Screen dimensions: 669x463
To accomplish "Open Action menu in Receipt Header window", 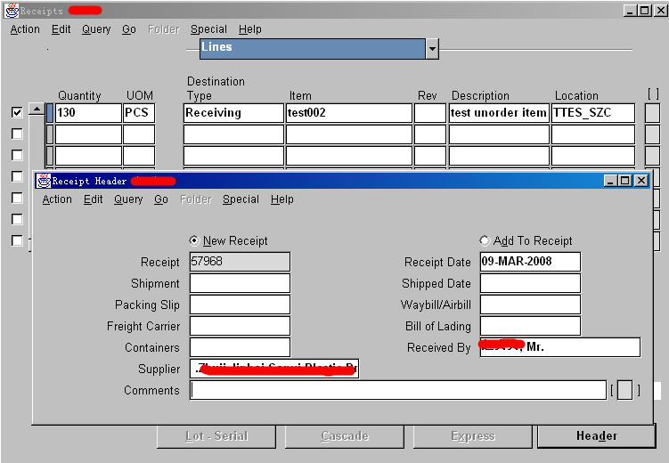I will [x=57, y=199].
